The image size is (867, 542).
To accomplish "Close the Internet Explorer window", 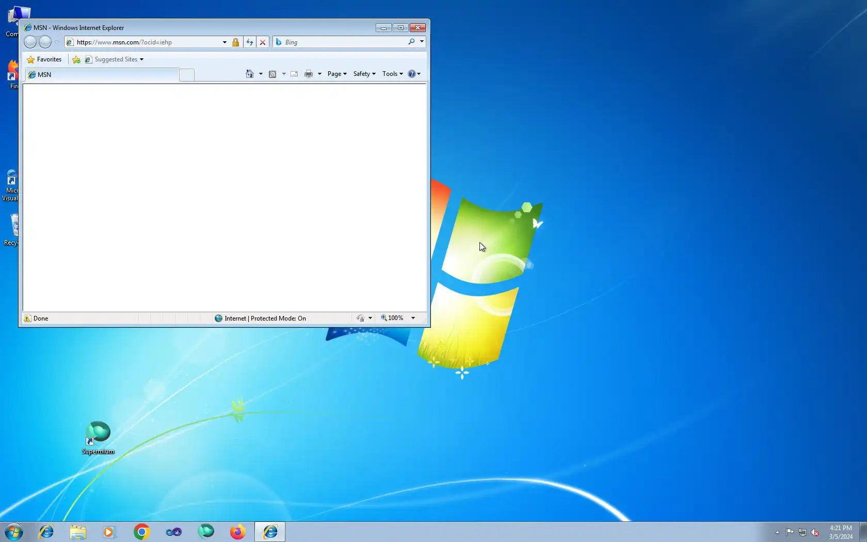I will 418,28.
